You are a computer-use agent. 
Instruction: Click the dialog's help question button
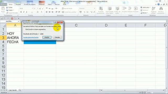55,22
